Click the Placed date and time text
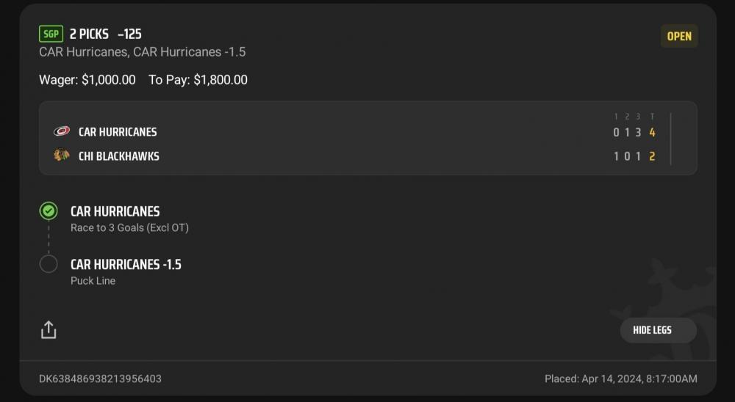Screen dimensions: 735x402 pos(620,379)
